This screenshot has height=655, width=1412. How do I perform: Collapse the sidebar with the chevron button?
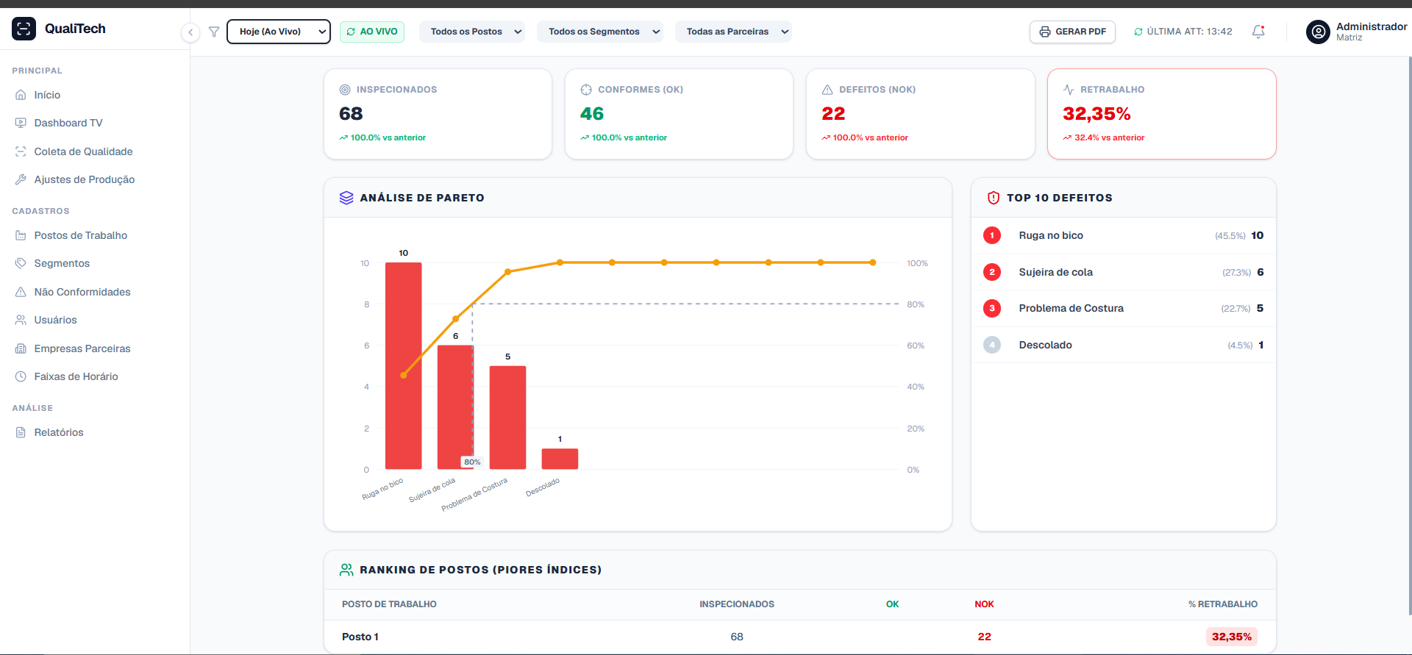pos(190,32)
